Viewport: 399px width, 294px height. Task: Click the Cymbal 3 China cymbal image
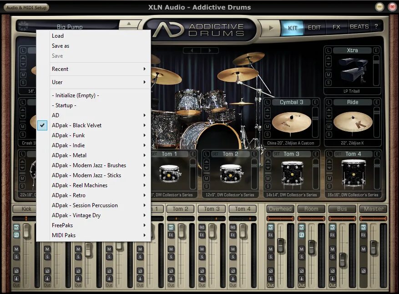pos(292,123)
